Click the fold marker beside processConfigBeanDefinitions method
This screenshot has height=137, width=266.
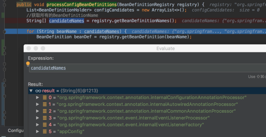[x=4, y=4]
